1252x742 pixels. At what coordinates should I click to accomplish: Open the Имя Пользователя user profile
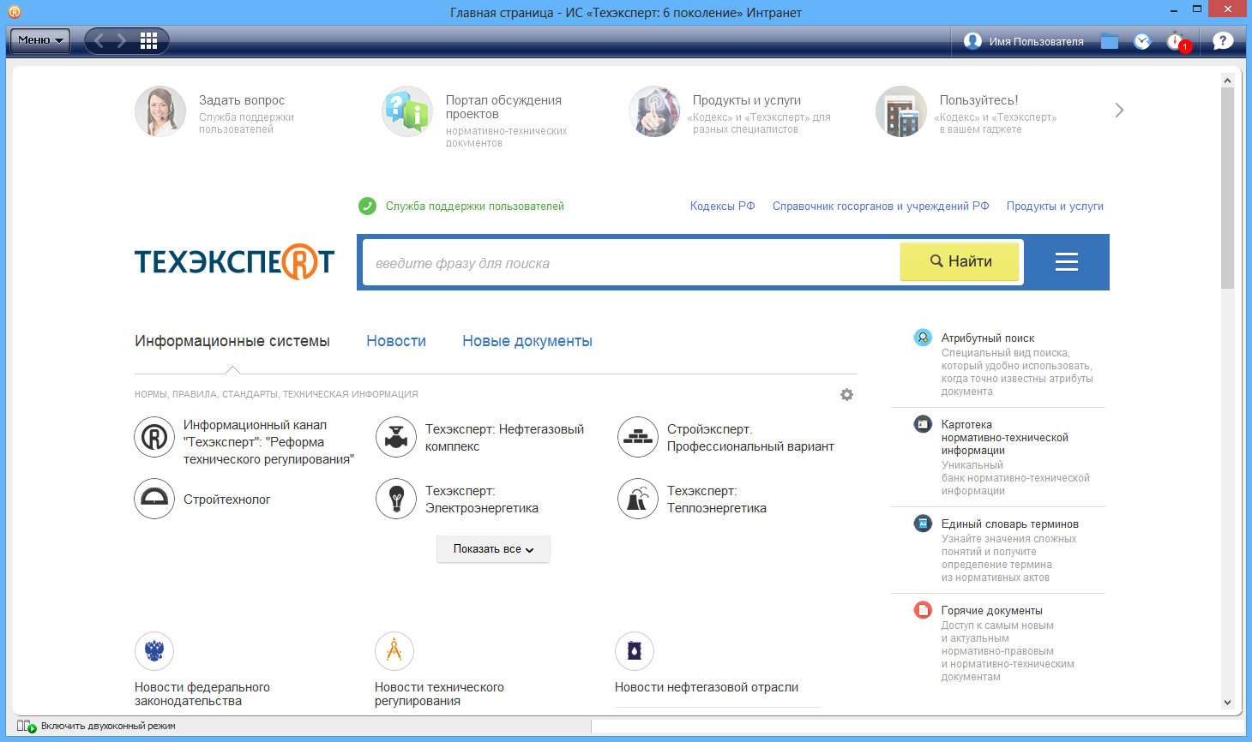[x=1024, y=41]
